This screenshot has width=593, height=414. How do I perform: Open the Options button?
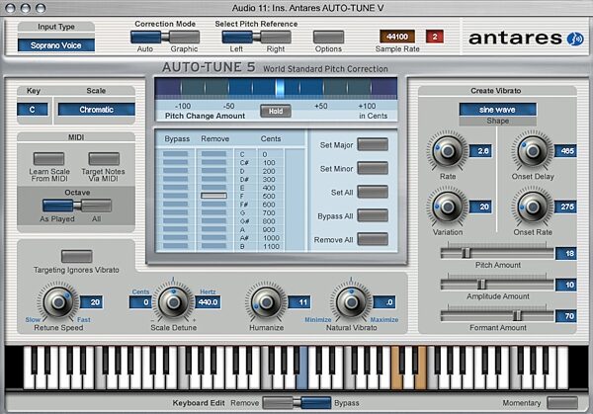[x=329, y=37]
